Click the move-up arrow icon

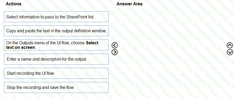230,45
